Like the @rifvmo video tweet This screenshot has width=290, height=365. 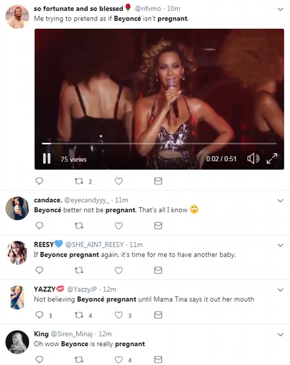(118, 181)
